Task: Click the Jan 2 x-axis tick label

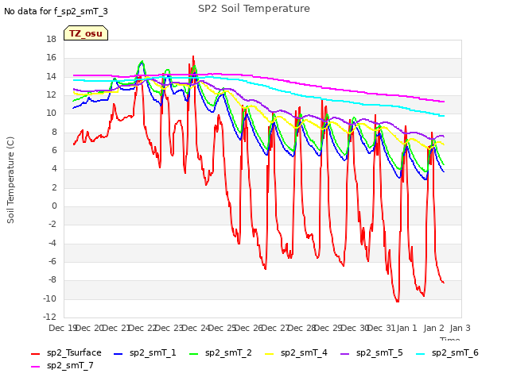Action: (433, 328)
